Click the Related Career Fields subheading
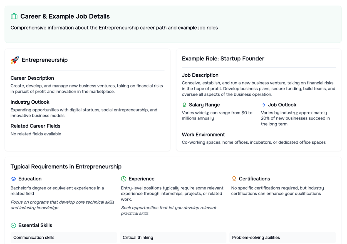Screen dimensions: 347x244 35,126
